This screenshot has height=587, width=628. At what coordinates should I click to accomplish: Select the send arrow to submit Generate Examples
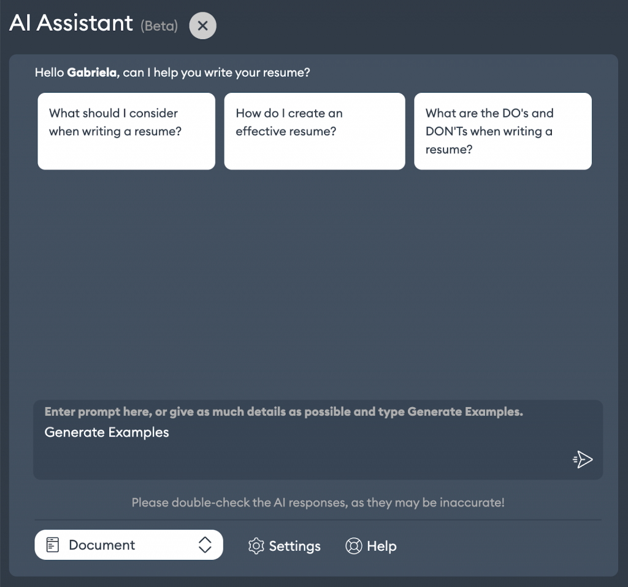582,459
